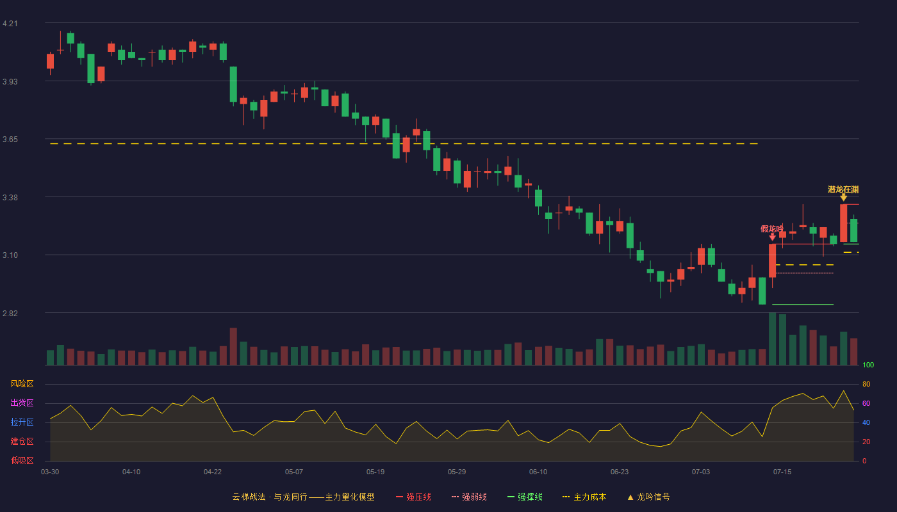Image resolution: width=897 pixels, height=512 pixels.
Task: Click the 潜龙在渊 signal arrow marker
Action: 843,198
